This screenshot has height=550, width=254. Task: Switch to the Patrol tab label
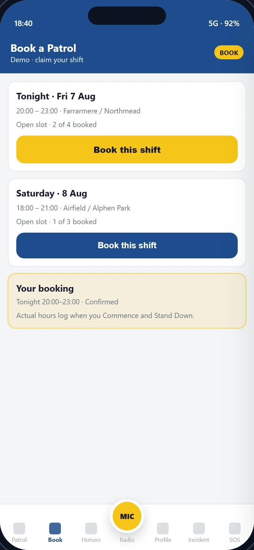19,540
